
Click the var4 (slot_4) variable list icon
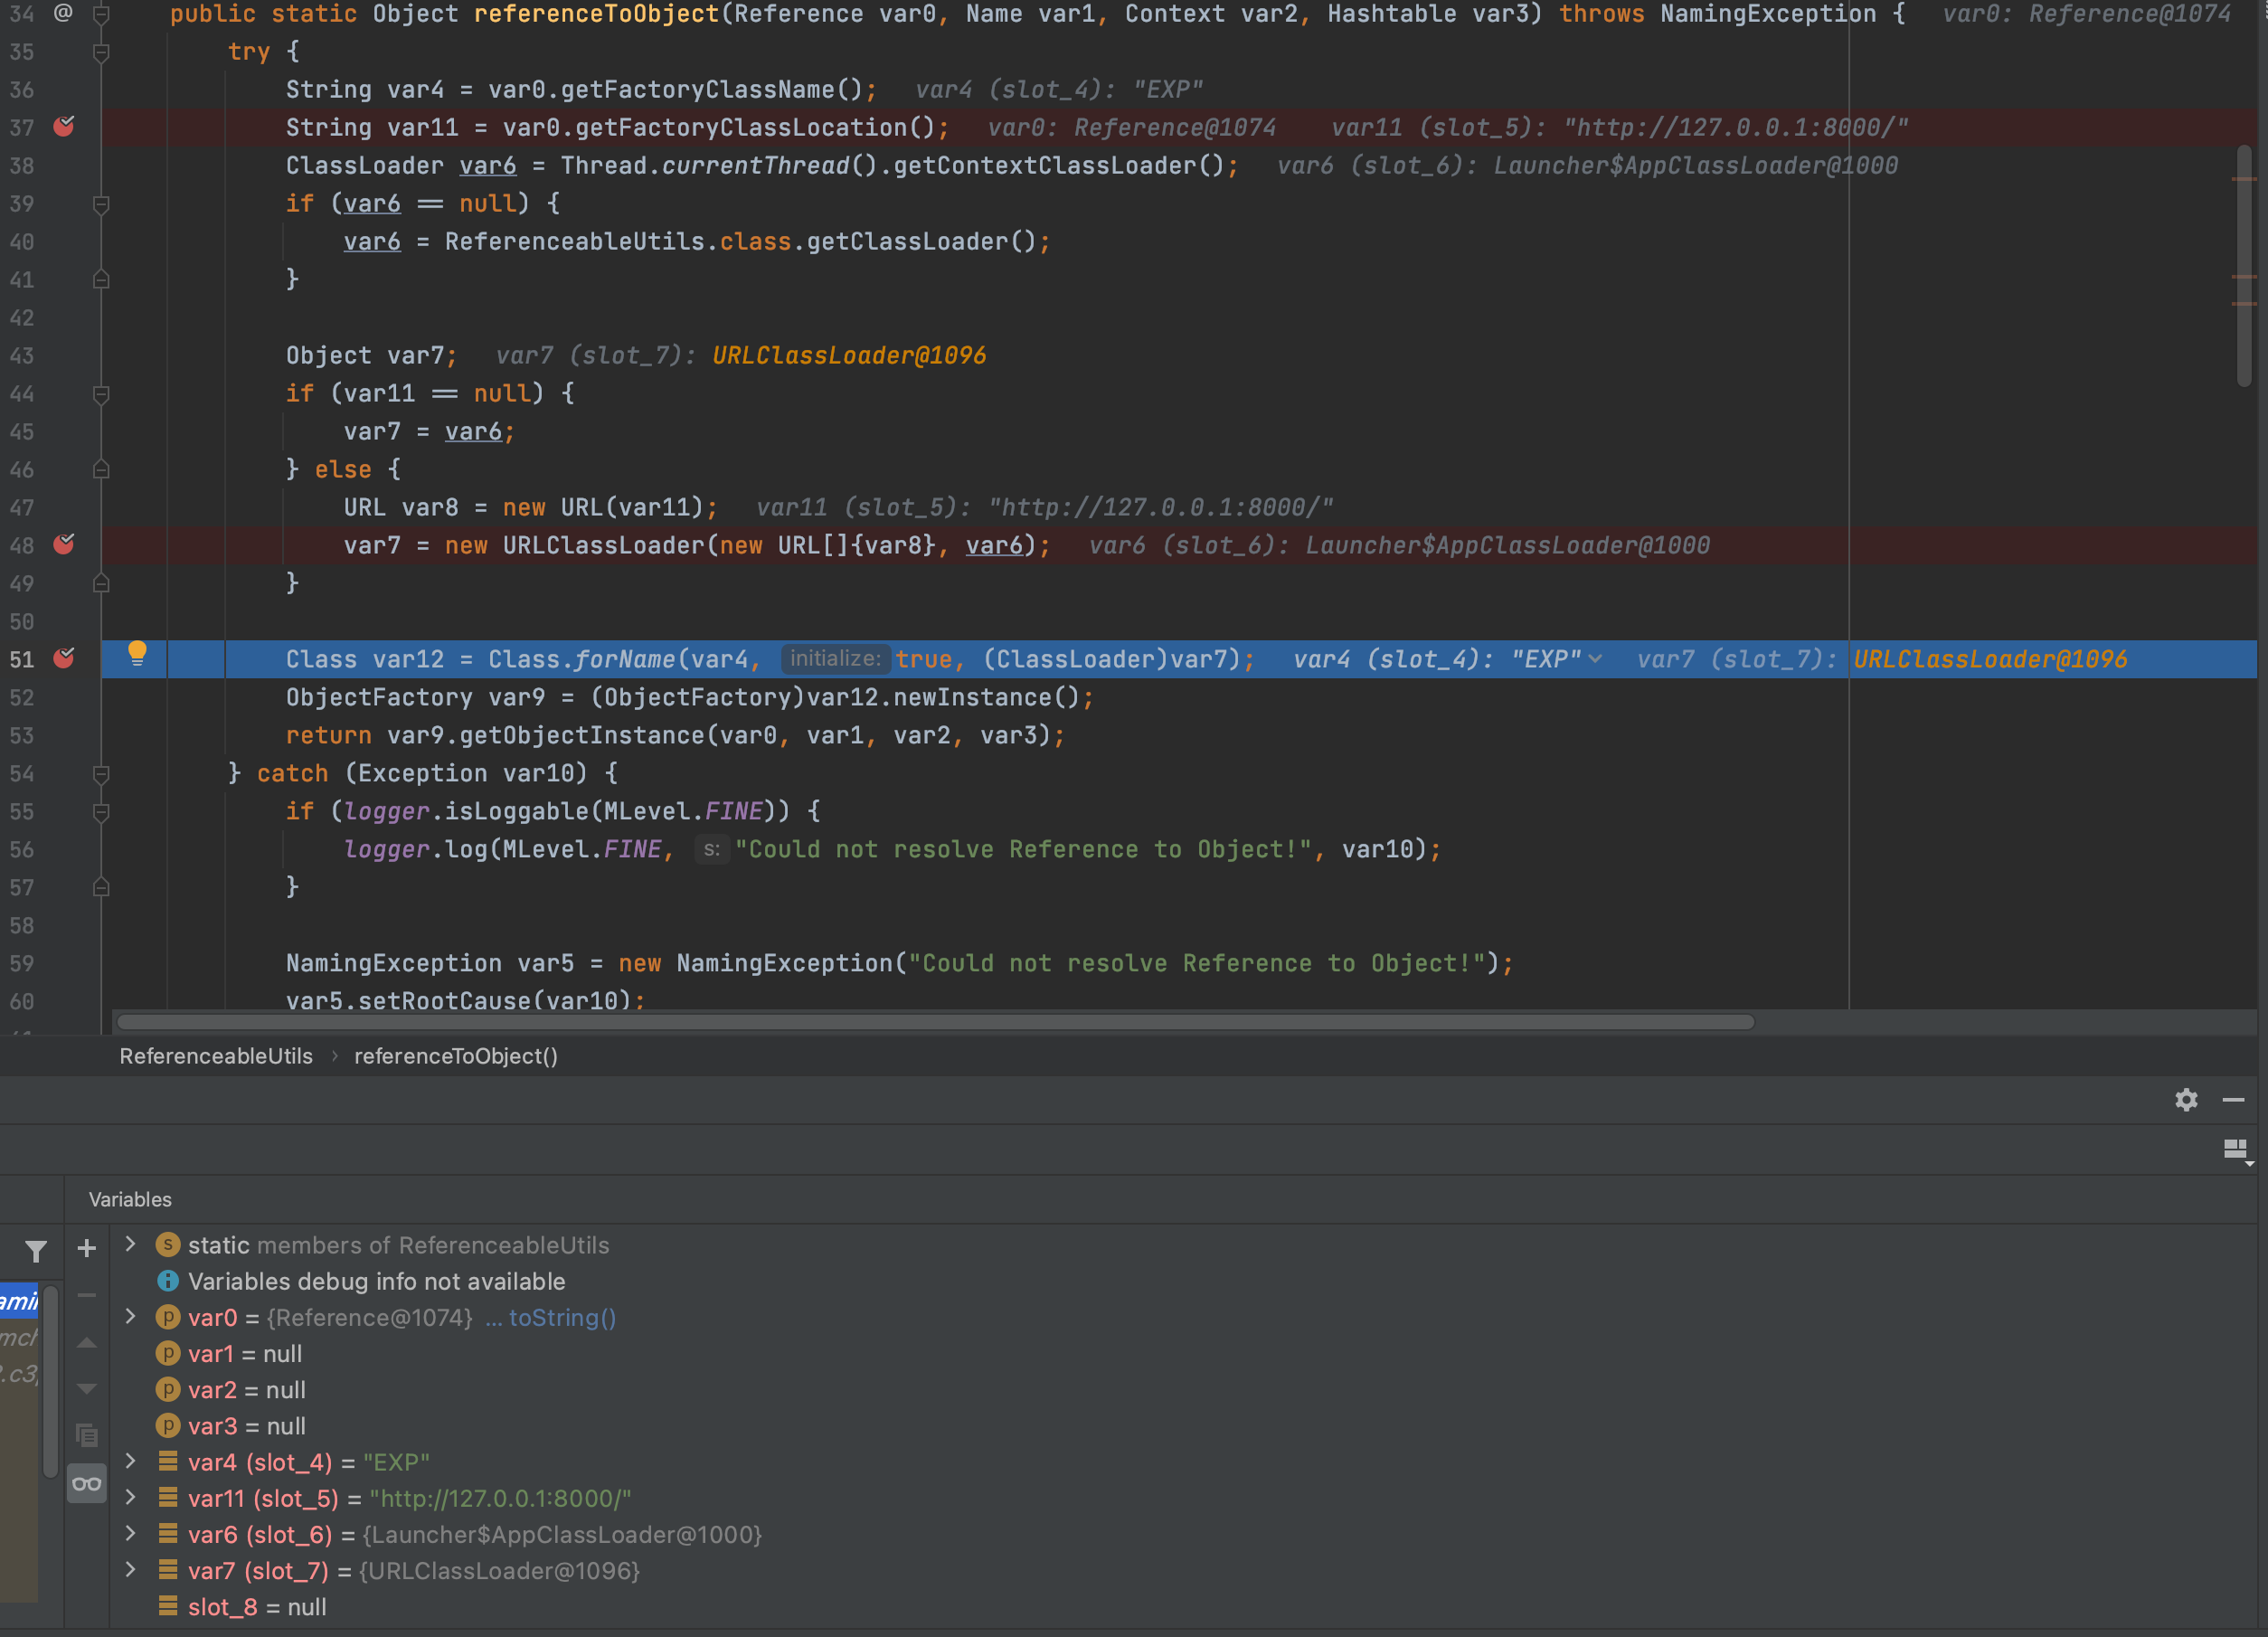168,1461
